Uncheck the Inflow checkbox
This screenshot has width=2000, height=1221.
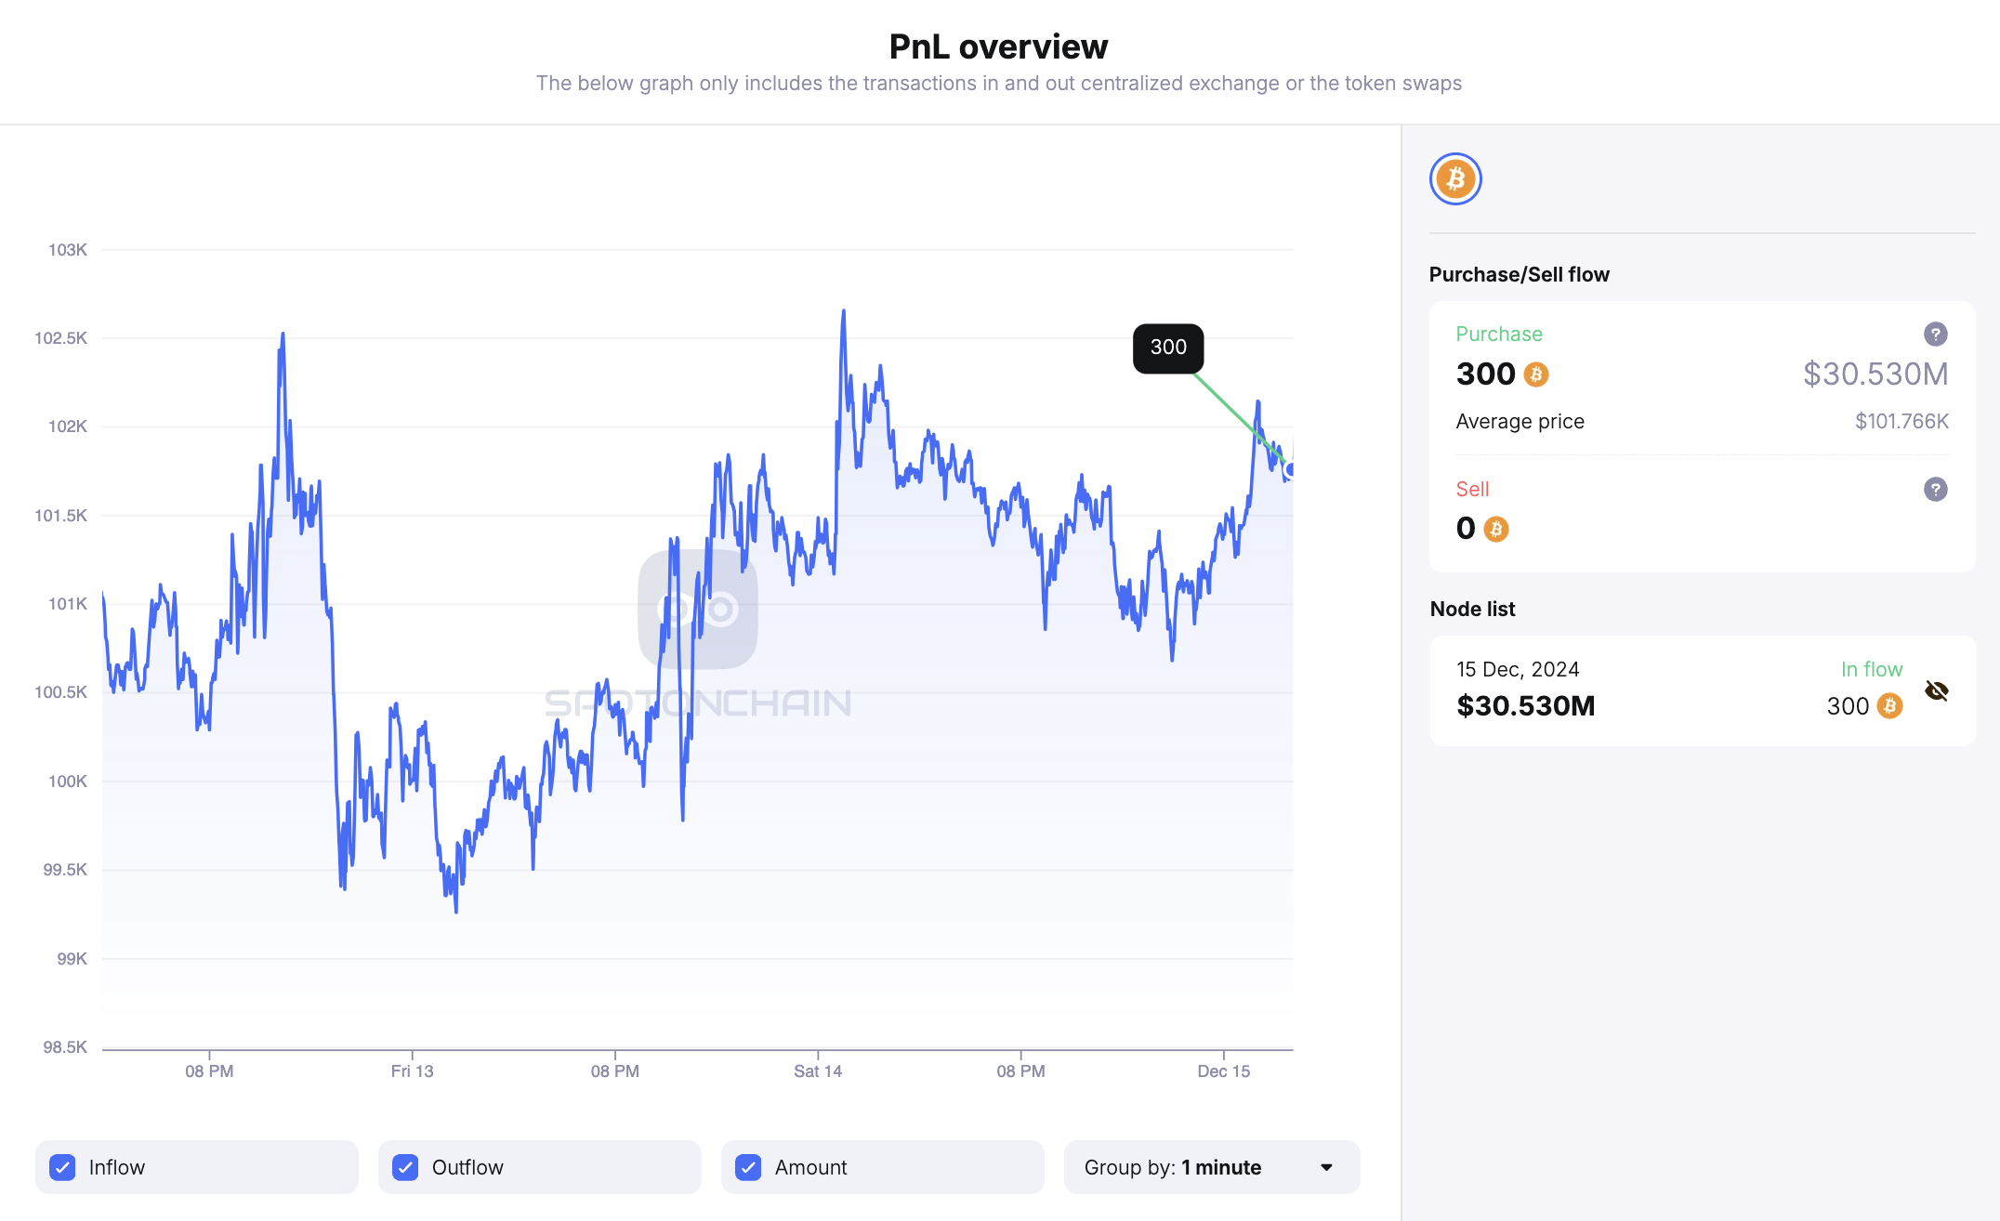tap(63, 1167)
